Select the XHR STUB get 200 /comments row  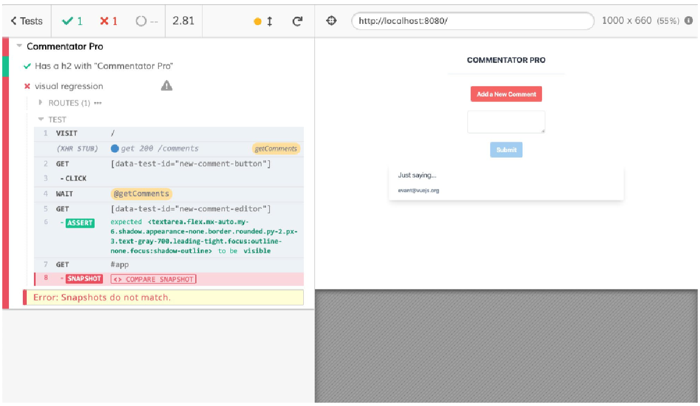169,148
